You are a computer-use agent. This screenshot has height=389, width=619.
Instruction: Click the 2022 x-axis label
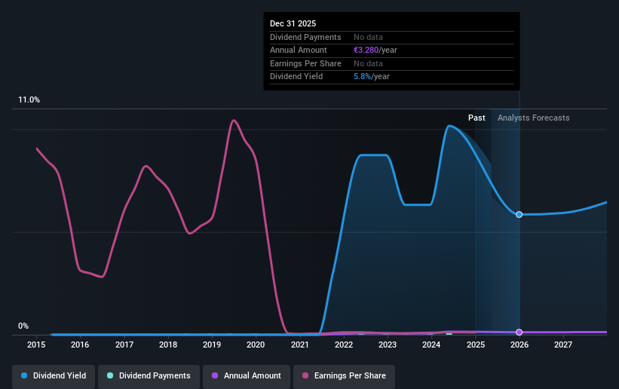(x=344, y=345)
